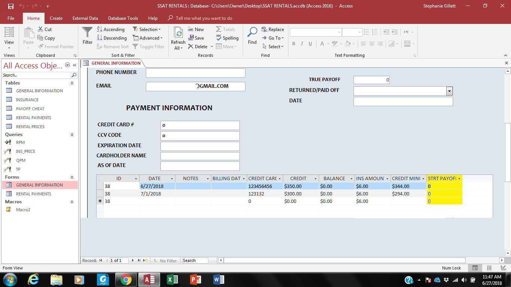Save the database from quick access toolbar
Screen dimensions: 511x287
pyautogui.click(x=10, y=6)
